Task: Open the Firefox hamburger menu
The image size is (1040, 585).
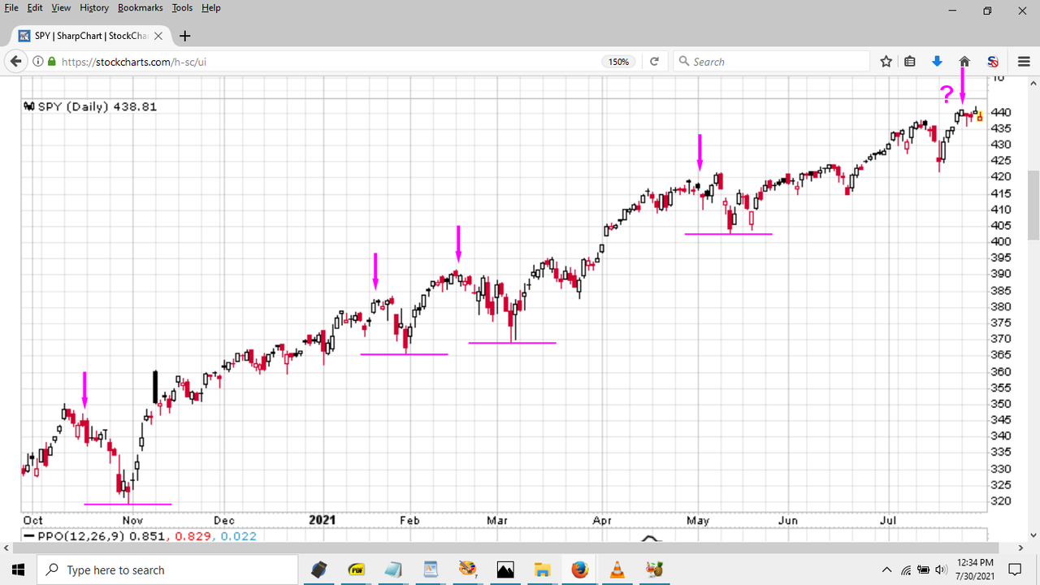Action: (x=1024, y=62)
